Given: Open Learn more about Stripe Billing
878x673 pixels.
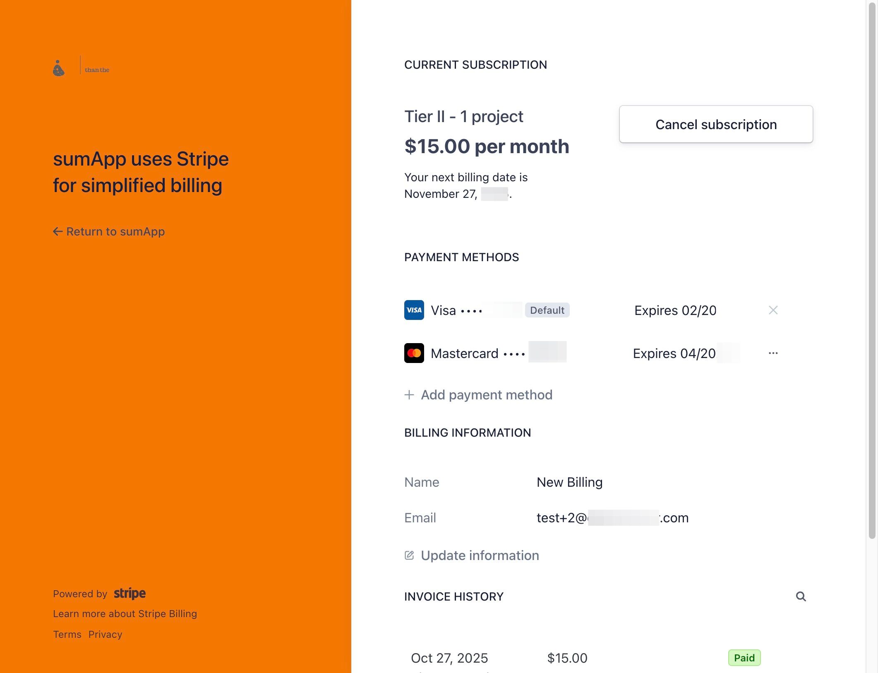Looking at the screenshot, I should (x=125, y=614).
